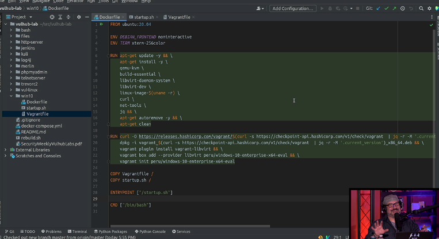The image size is (439, 239).
Task: Open docker-compose.yml in project tree
Action: [x=41, y=126]
